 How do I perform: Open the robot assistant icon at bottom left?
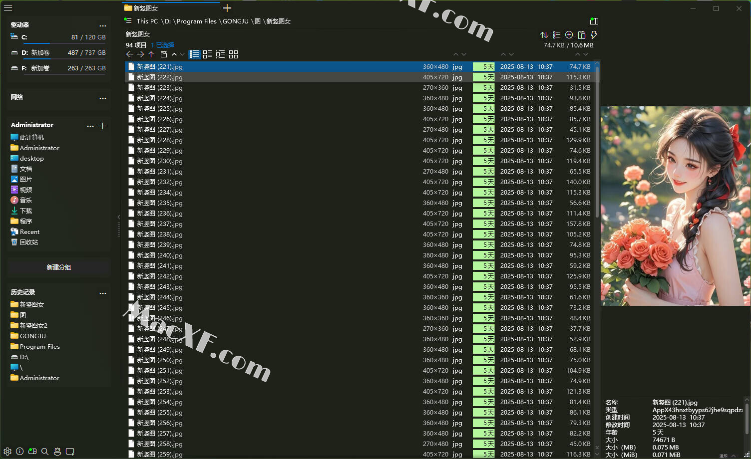tap(57, 451)
